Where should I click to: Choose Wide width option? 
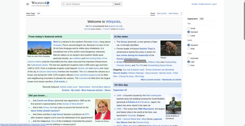pos(189,49)
